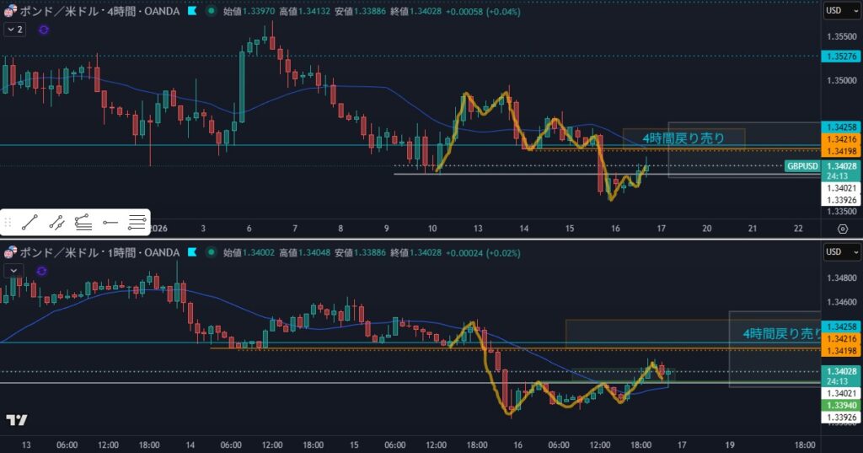This screenshot has width=863, height=453.
Task: Select the trend line with info tool
Action: pos(57,223)
